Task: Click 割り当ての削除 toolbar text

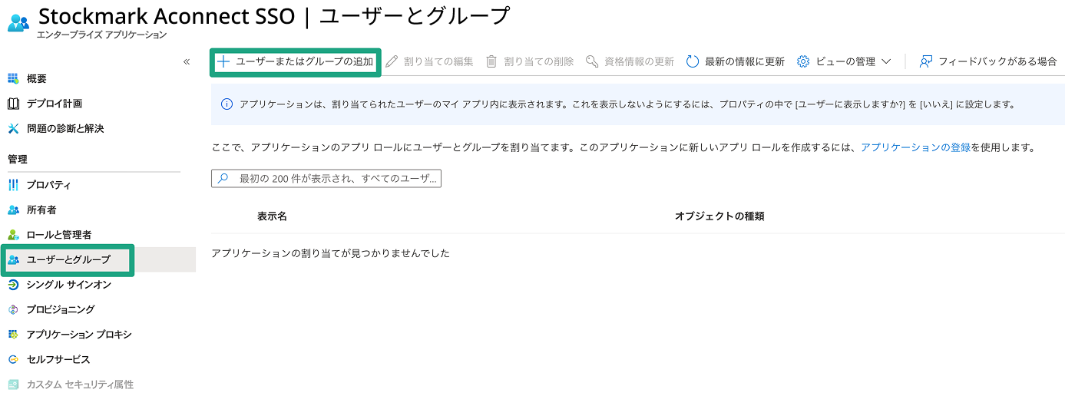Action: [x=539, y=61]
